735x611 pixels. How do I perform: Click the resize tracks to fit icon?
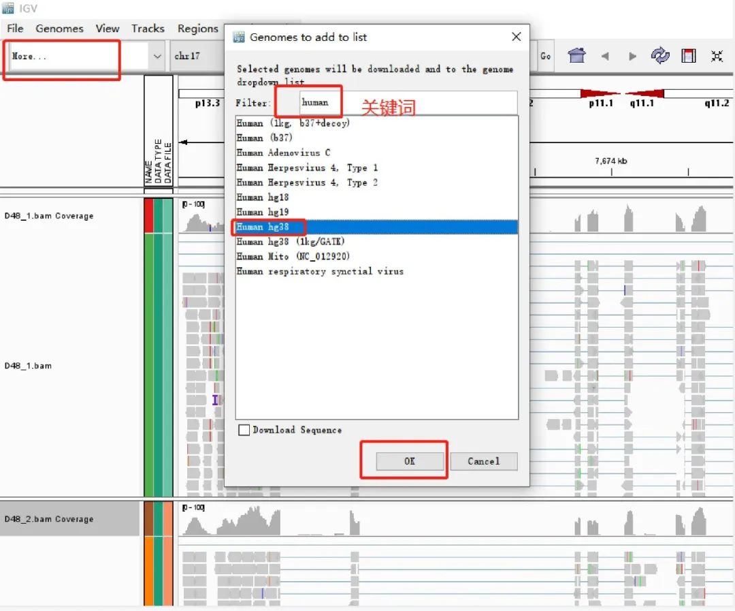717,56
